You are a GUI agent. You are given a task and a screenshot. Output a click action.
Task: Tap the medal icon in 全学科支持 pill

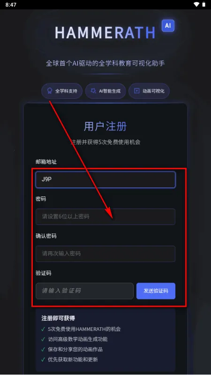tap(50, 91)
